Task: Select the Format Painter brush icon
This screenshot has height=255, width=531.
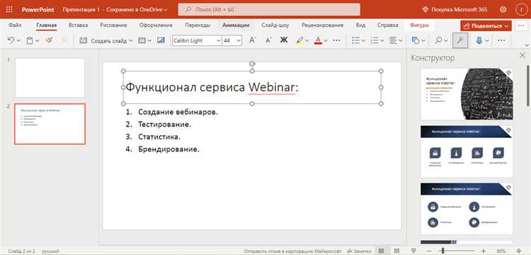Action: point(49,40)
